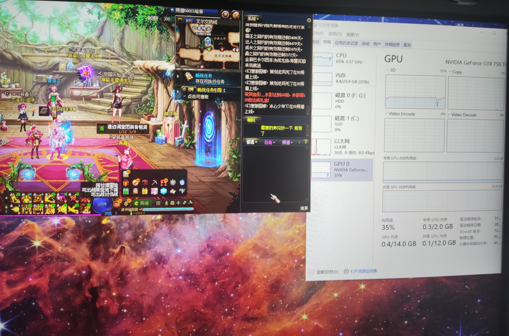
Task: Click the orange round badge icon above the minimap
Action: coord(236,15)
